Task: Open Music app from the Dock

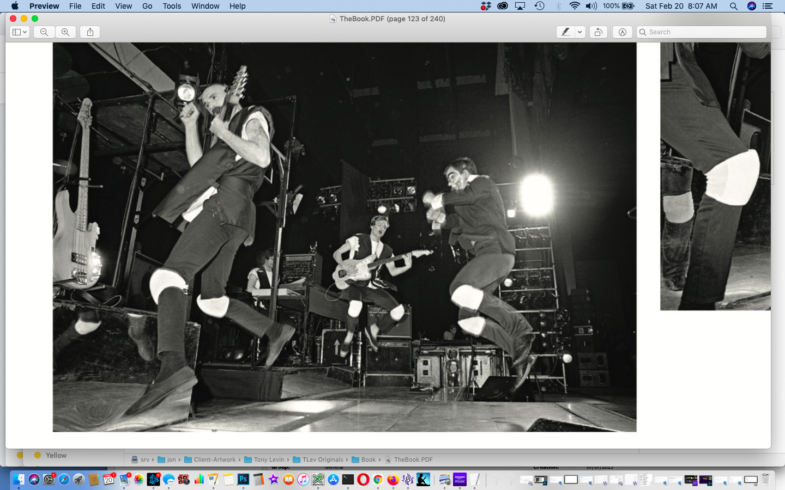Action: pyautogui.click(x=303, y=479)
